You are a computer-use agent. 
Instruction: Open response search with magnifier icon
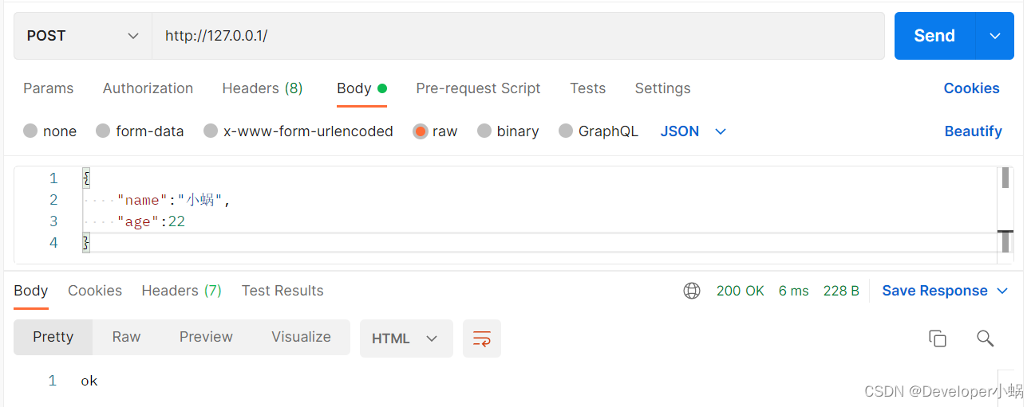pyautogui.click(x=985, y=339)
